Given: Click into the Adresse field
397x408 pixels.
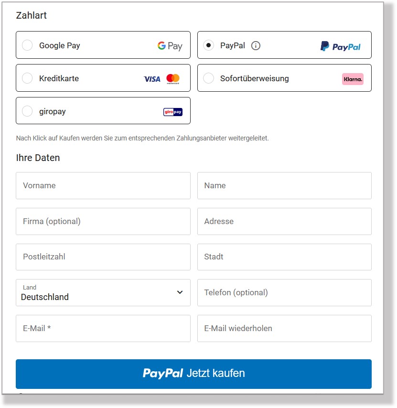Looking at the screenshot, I should coord(284,221).
